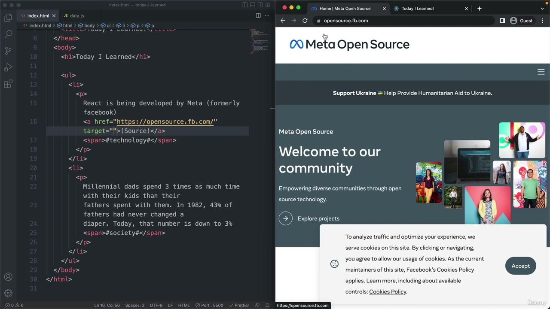Open the Explorer view in VS Code
550x309 pixels.
[x=8, y=18]
